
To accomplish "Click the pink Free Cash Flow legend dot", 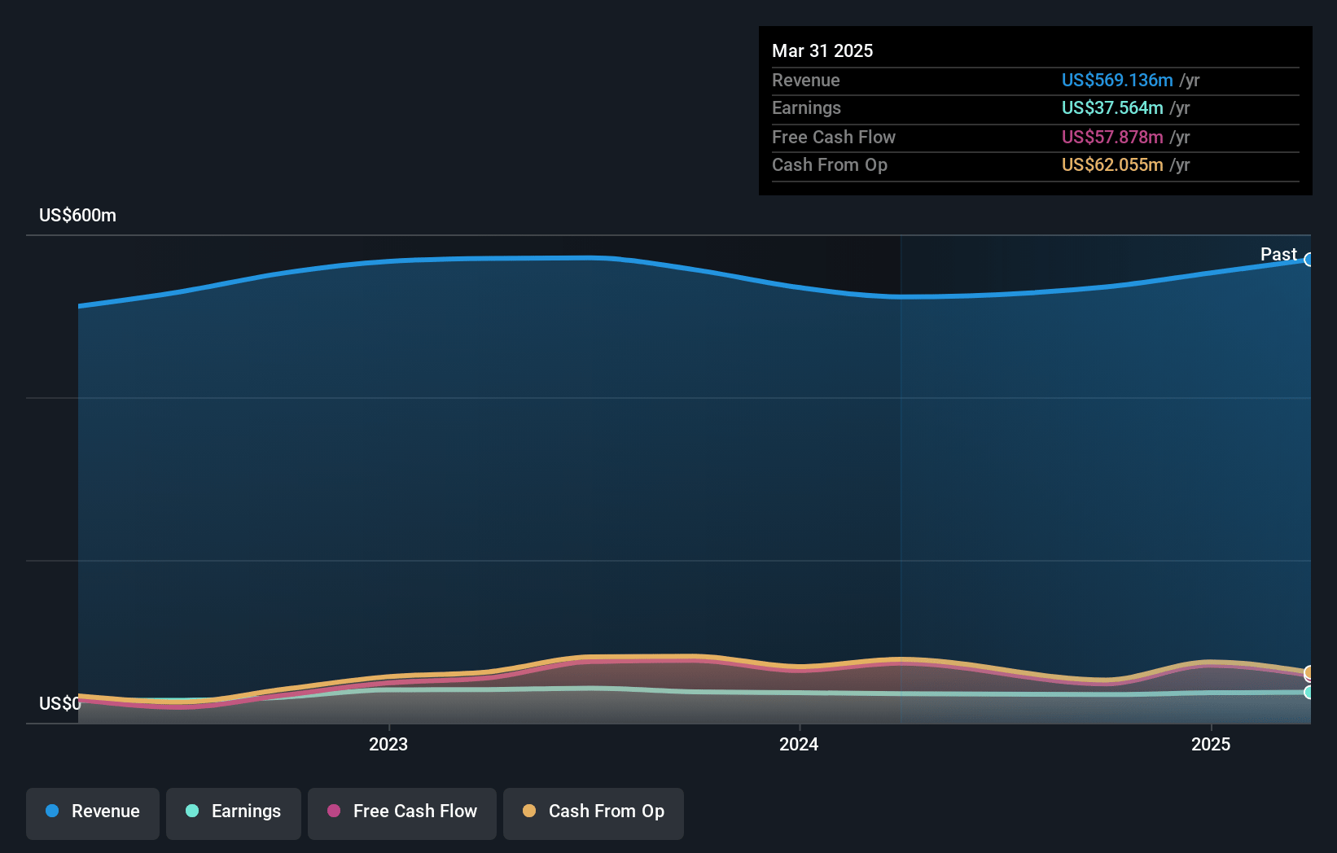I will coord(334,811).
